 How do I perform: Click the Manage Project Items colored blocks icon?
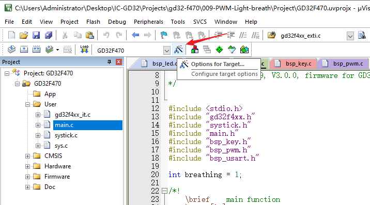coord(195,50)
